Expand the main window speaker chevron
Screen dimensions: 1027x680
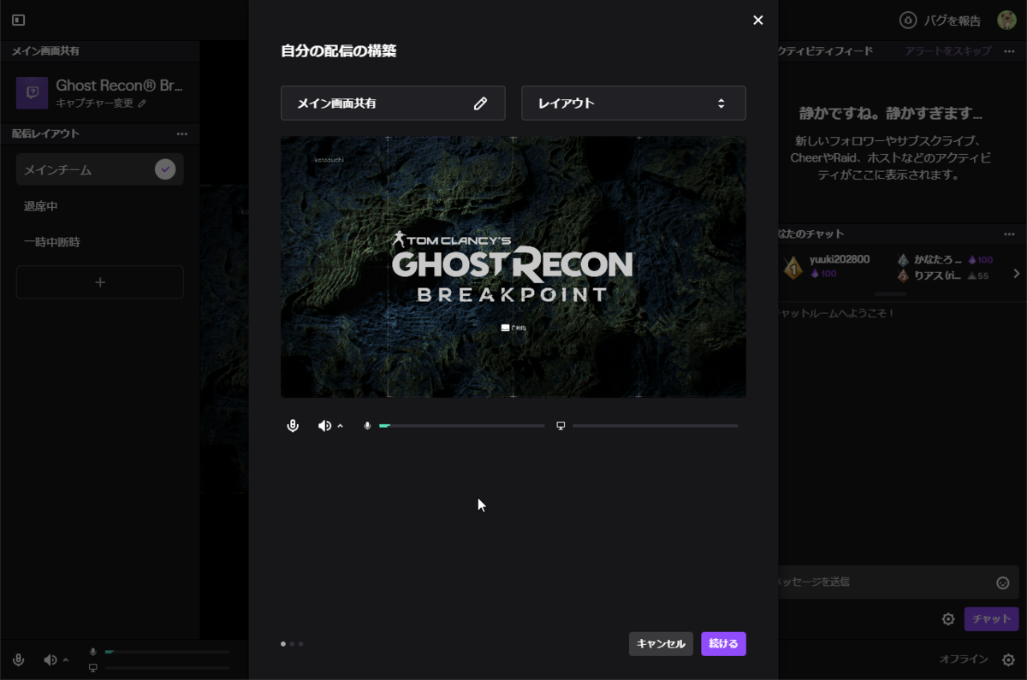(66, 660)
